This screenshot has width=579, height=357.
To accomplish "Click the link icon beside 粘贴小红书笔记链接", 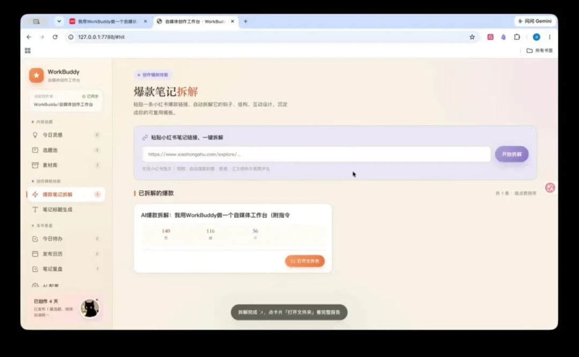I will tap(145, 138).
